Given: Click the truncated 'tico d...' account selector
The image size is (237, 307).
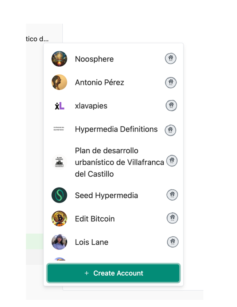Looking at the screenshot, I should (37, 39).
